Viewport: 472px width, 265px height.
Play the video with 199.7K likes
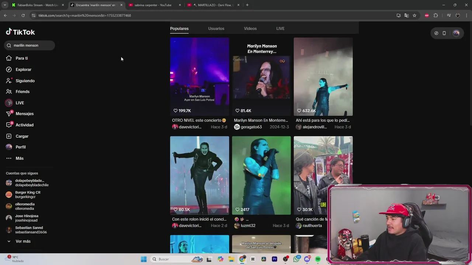(199, 77)
